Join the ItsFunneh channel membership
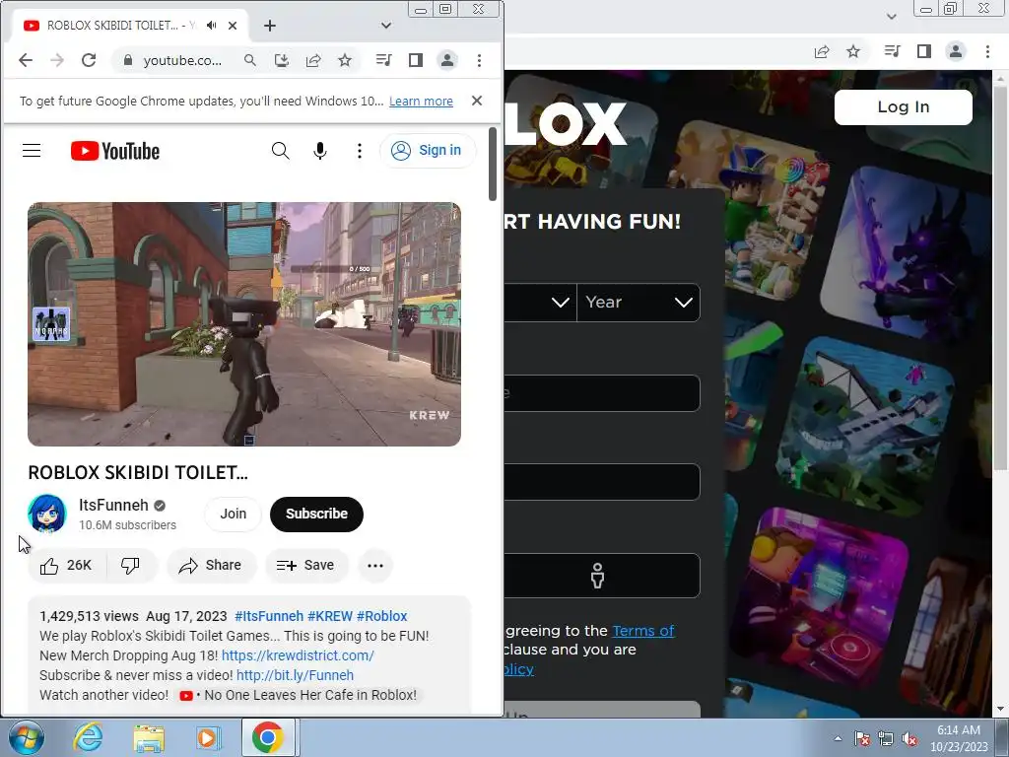The width and height of the screenshot is (1009, 757). pos(233,514)
